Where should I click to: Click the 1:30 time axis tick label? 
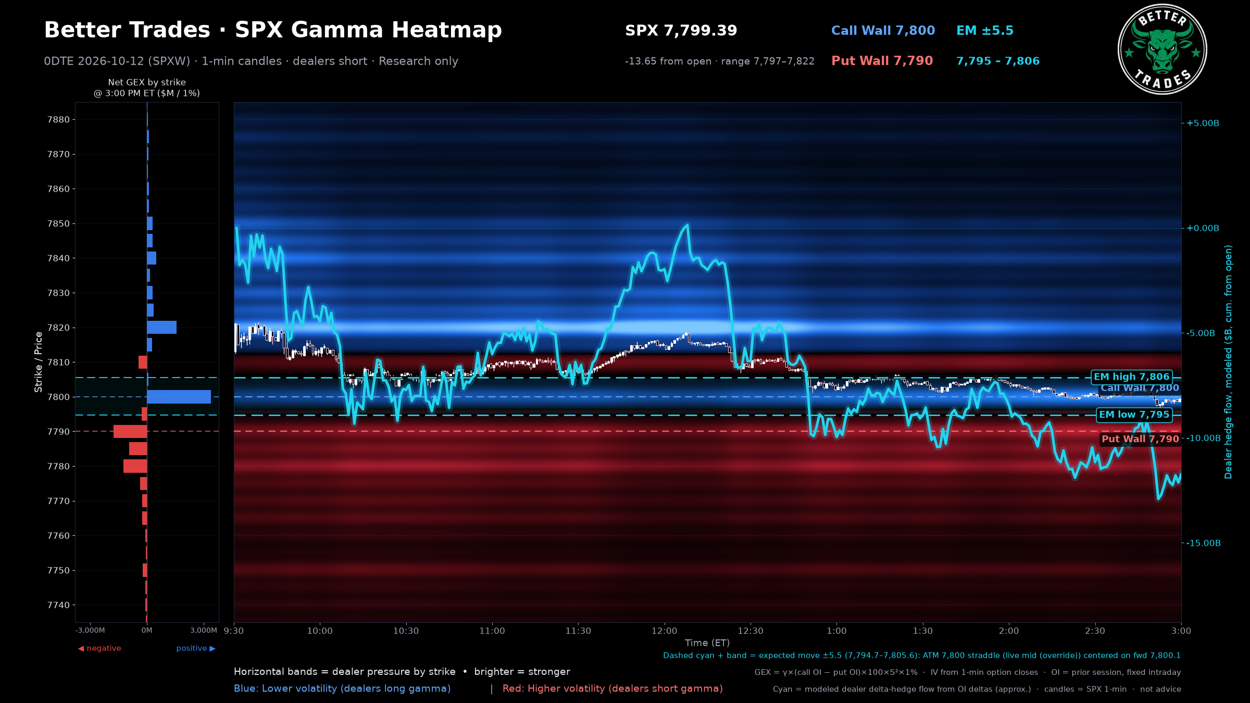pos(922,631)
